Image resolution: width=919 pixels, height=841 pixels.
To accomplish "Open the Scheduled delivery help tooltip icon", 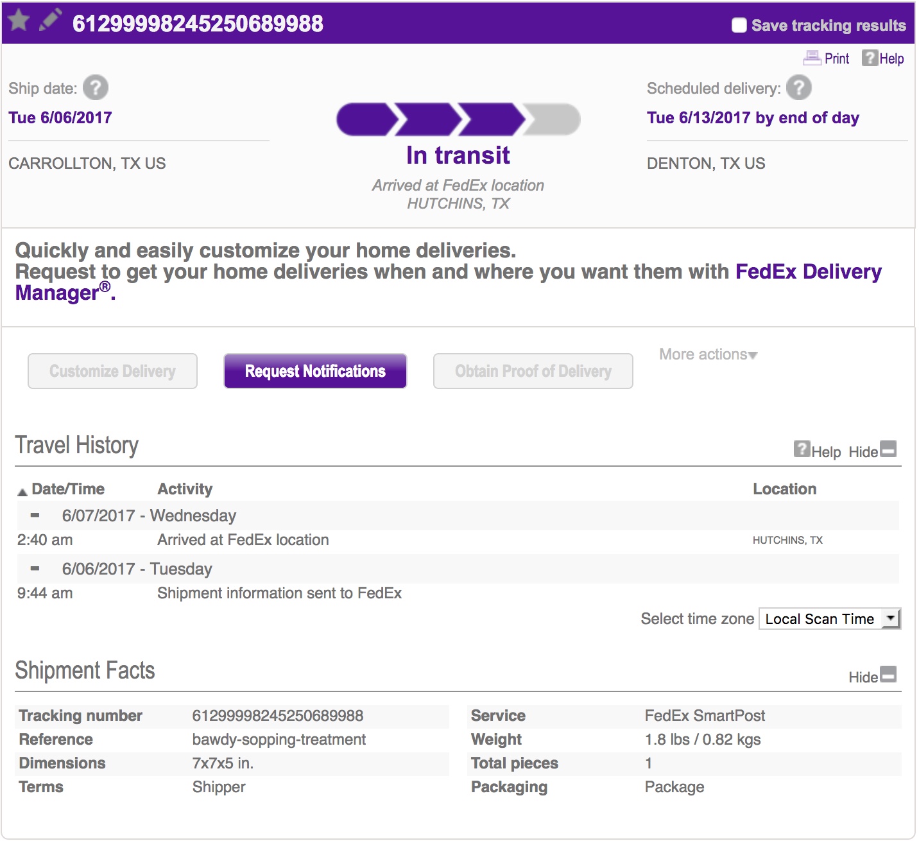I will coord(799,88).
